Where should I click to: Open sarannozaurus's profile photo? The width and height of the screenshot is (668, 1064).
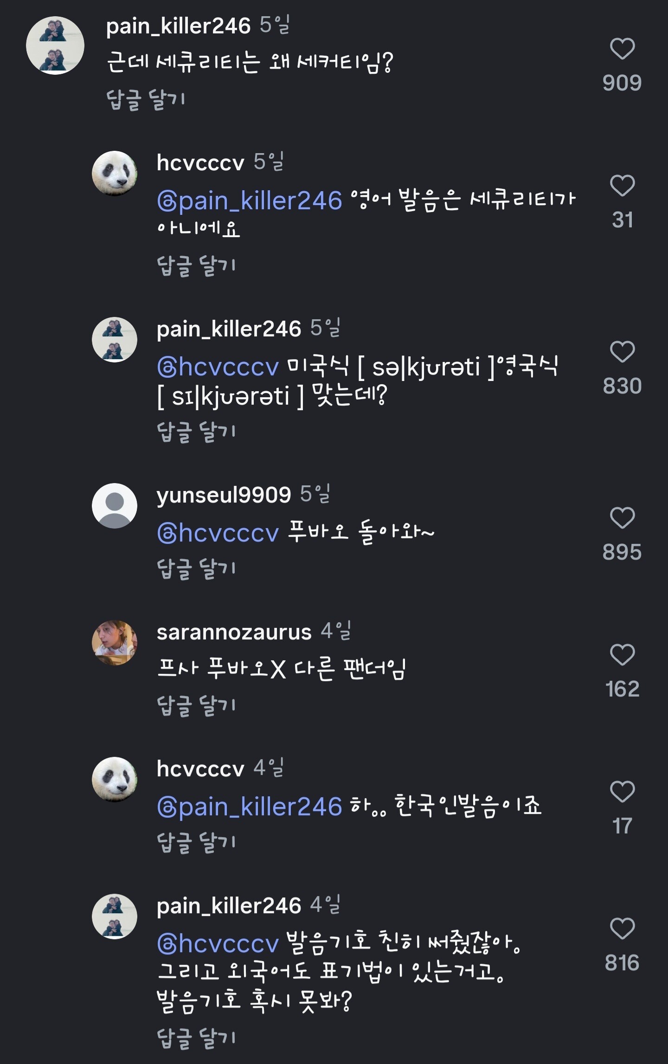(115, 643)
